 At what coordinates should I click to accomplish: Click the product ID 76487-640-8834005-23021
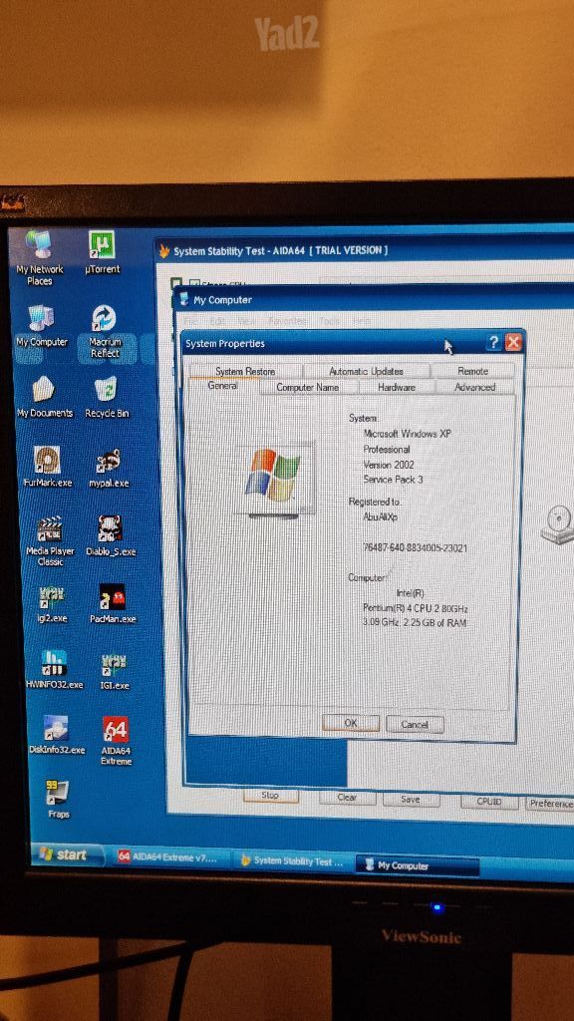point(416,548)
